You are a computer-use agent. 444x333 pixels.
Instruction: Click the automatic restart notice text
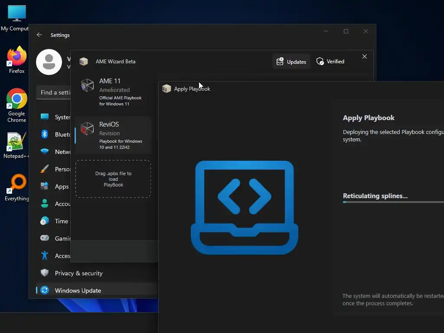coord(393,300)
